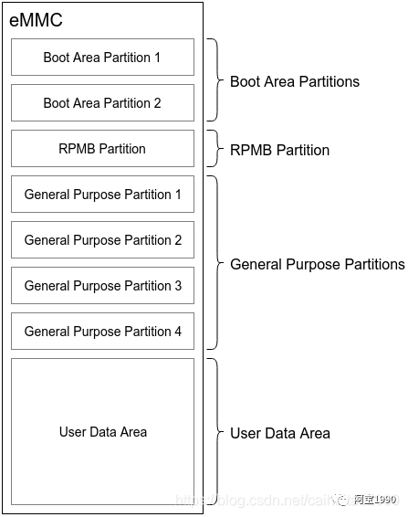Click the WeChat logo in the watermark
The image size is (408, 517).
coord(343,500)
